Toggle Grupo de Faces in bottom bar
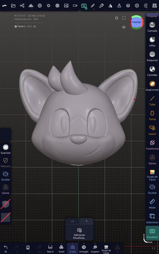The width and height of the screenshot is (159, 254). [106, 249]
